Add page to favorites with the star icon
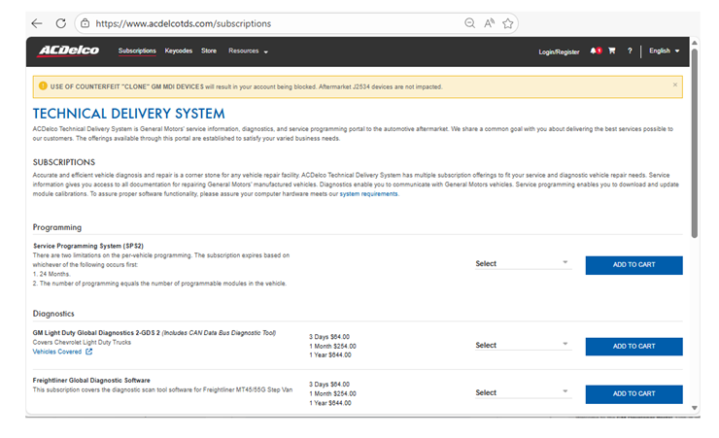 coord(507,23)
